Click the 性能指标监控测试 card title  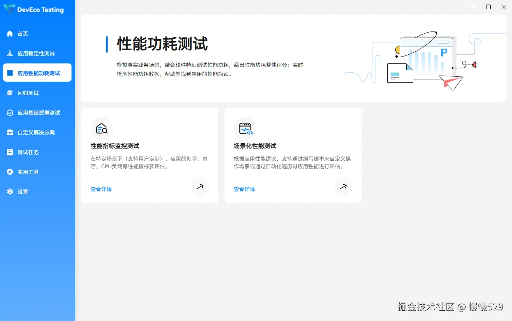click(115, 146)
